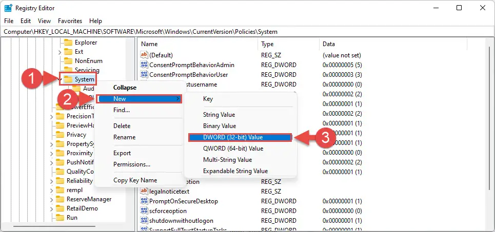Select the Privacy folder icon
The image size is (495, 232).
tap(60, 135)
